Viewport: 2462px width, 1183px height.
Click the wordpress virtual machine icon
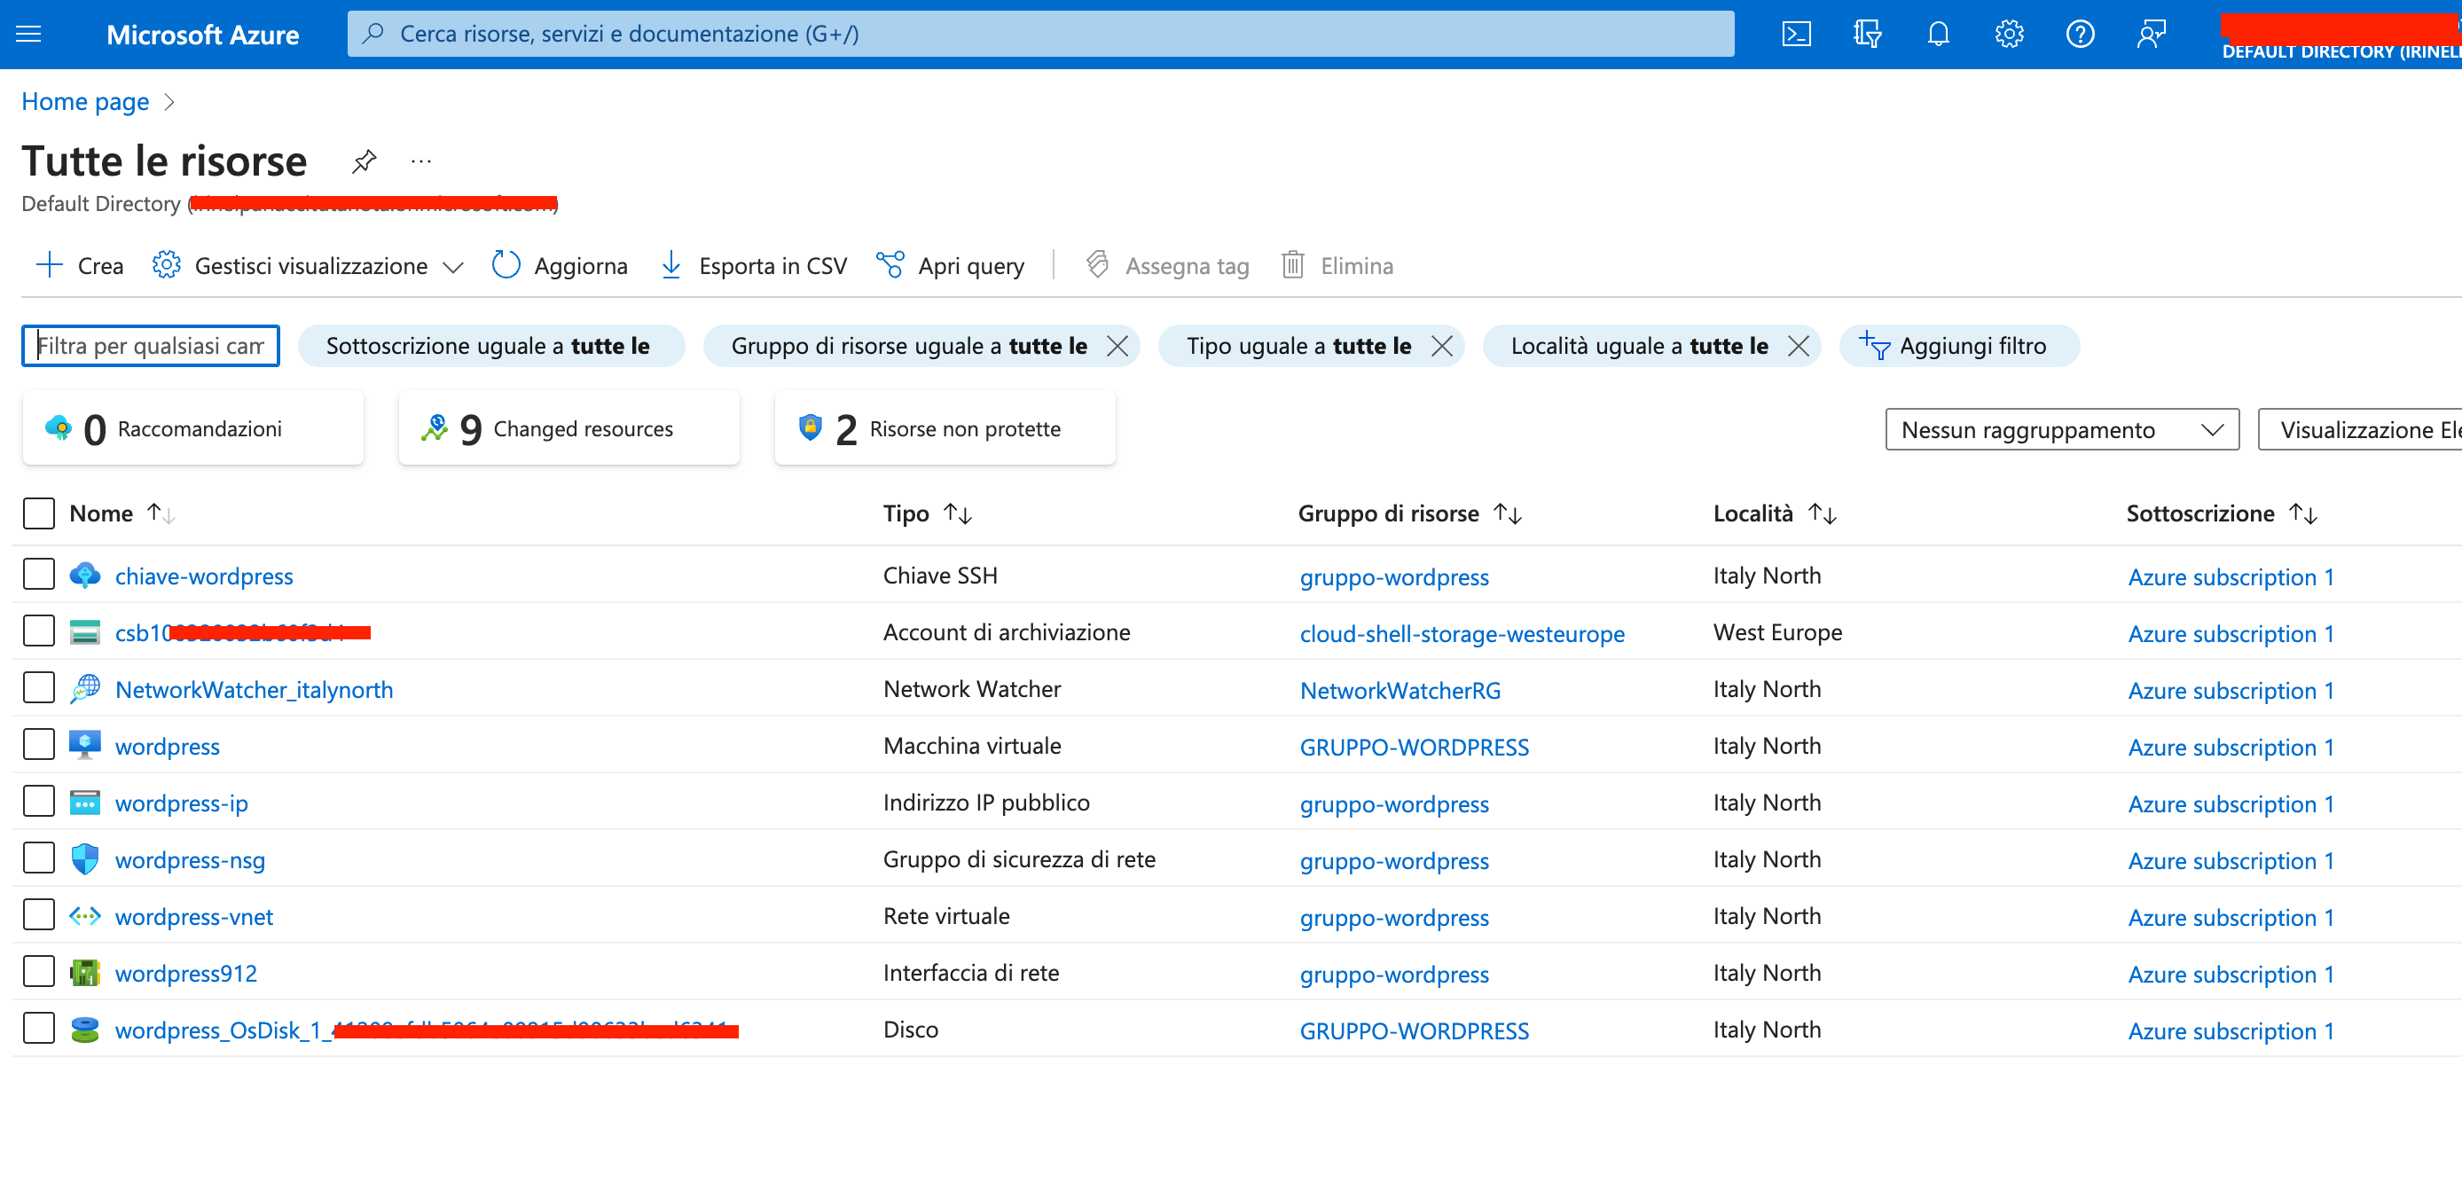85,745
